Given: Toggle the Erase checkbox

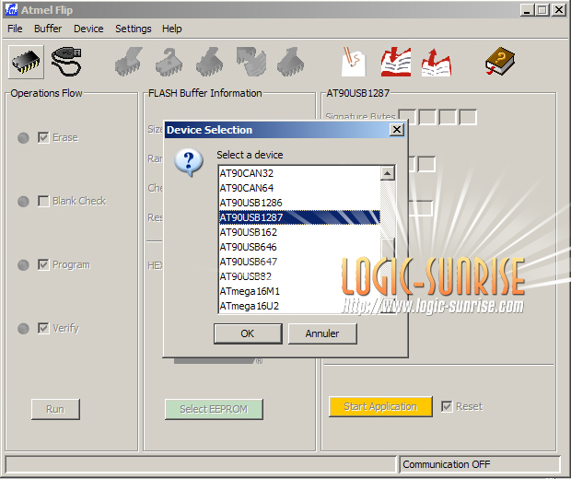Looking at the screenshot, I should (43, 137).
